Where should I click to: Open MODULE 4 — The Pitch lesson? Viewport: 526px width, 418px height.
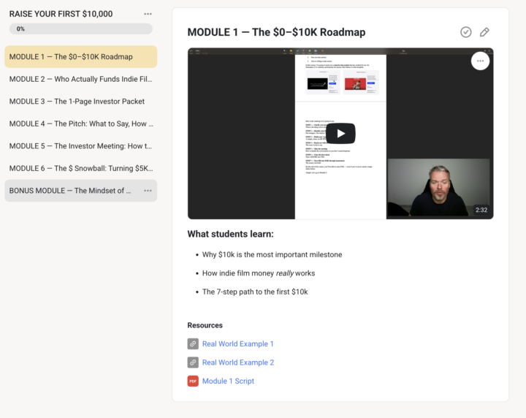80,123
